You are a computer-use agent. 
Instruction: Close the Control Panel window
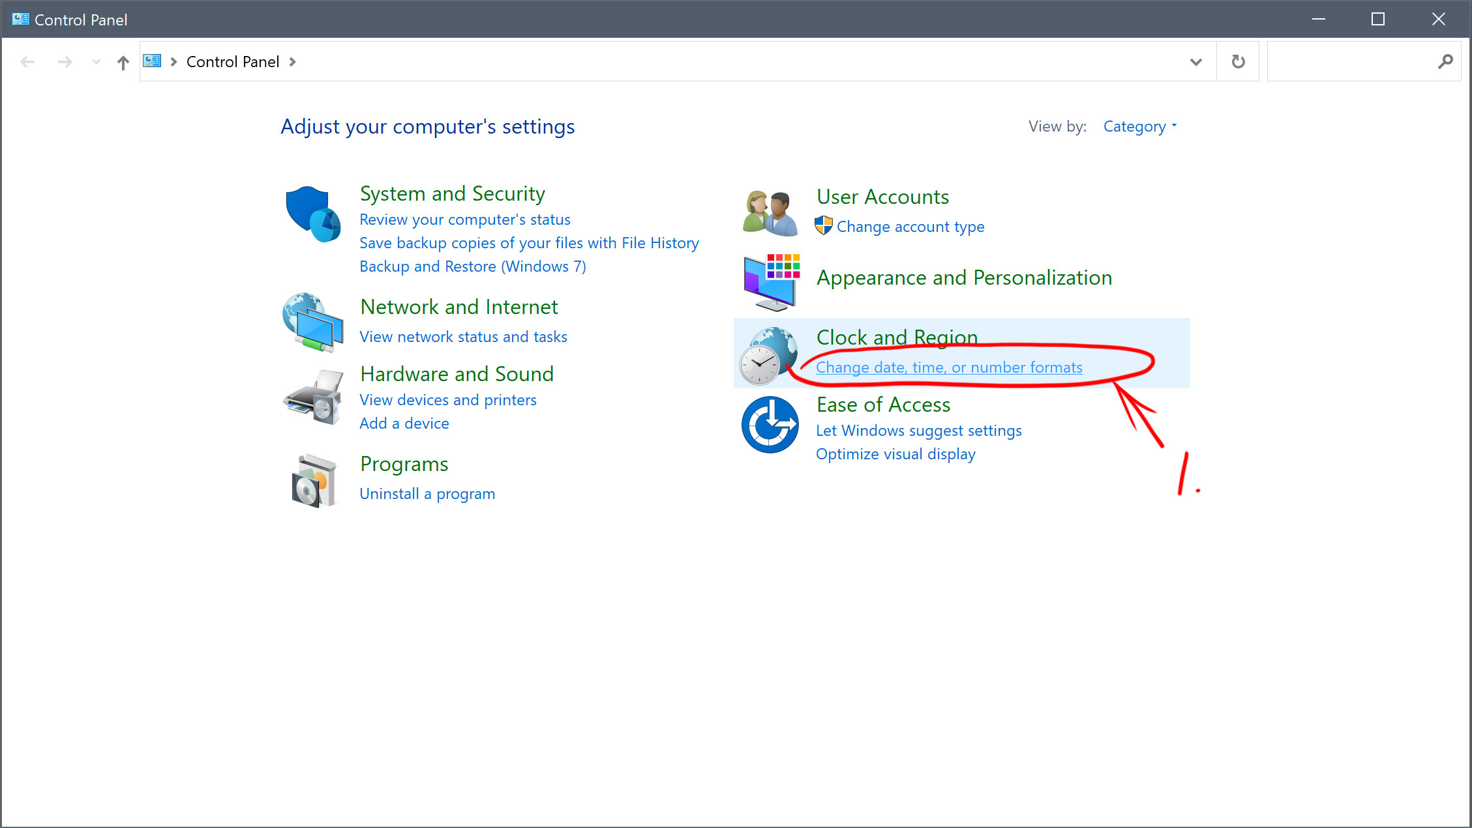point(1438,19)
